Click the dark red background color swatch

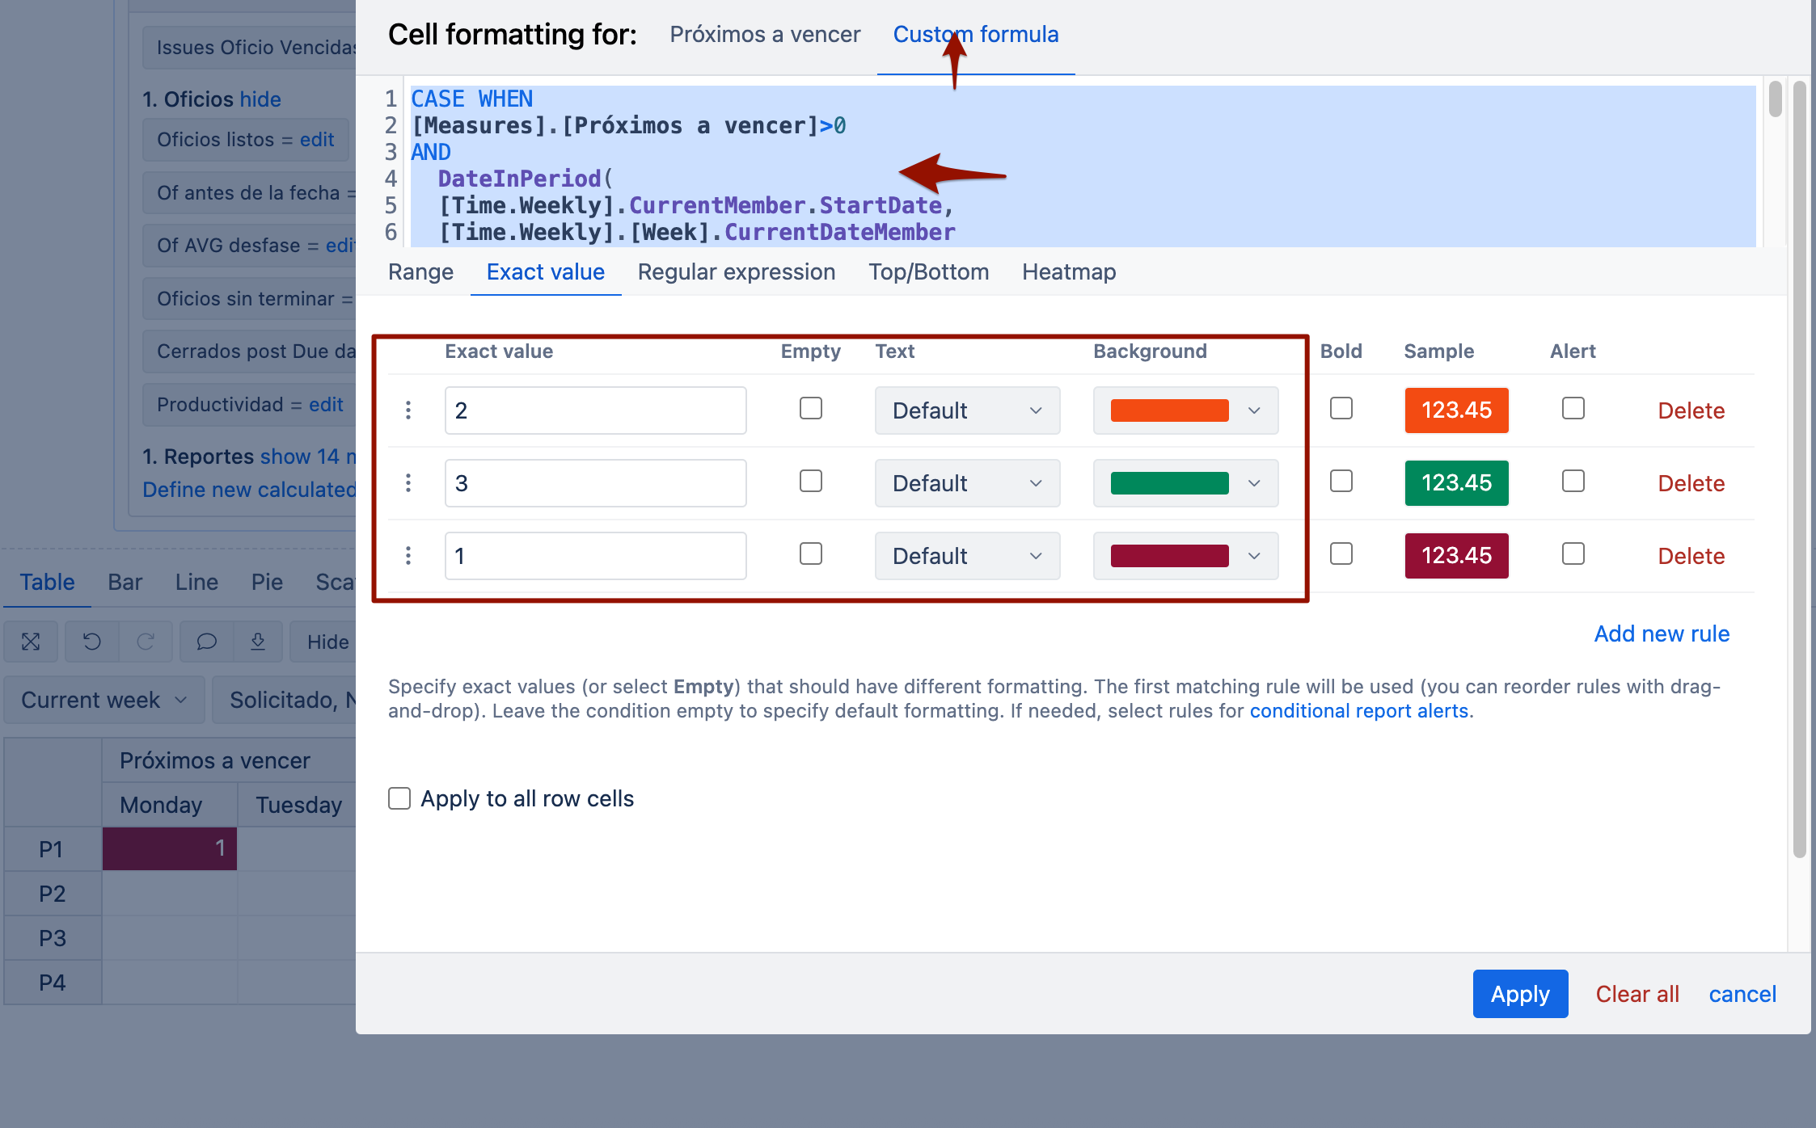click(x=1169, y=556)
